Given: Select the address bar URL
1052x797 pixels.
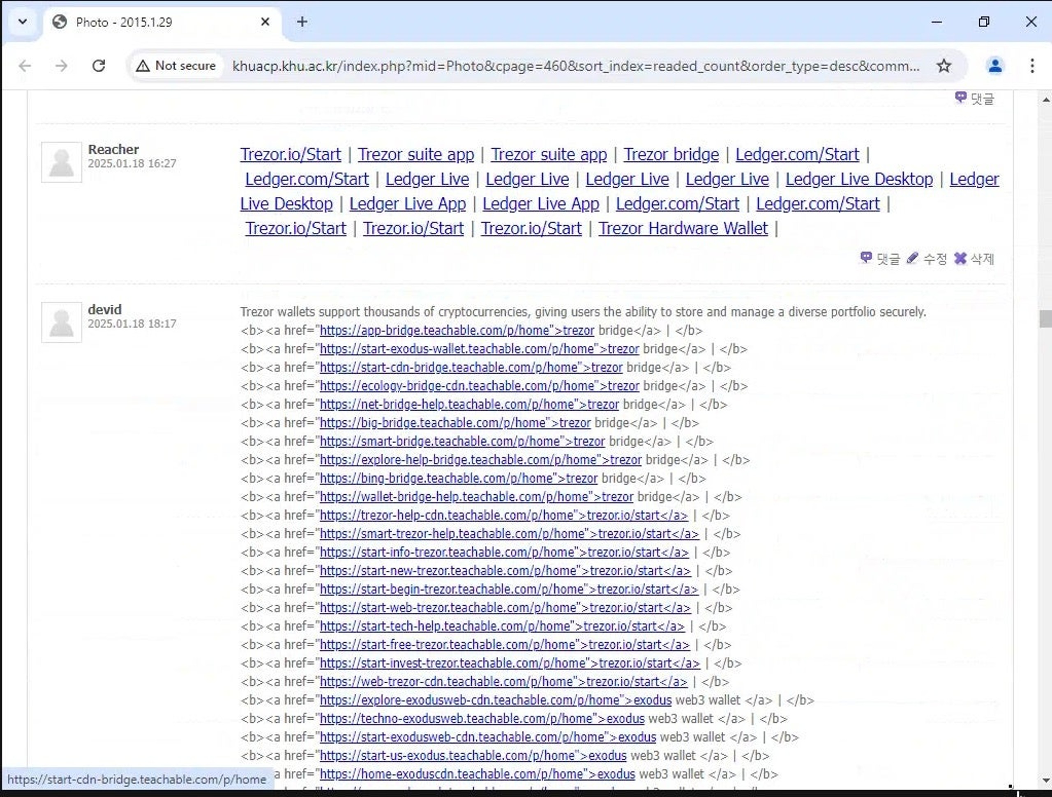Looking at the screenshot, I should point(575,66).
